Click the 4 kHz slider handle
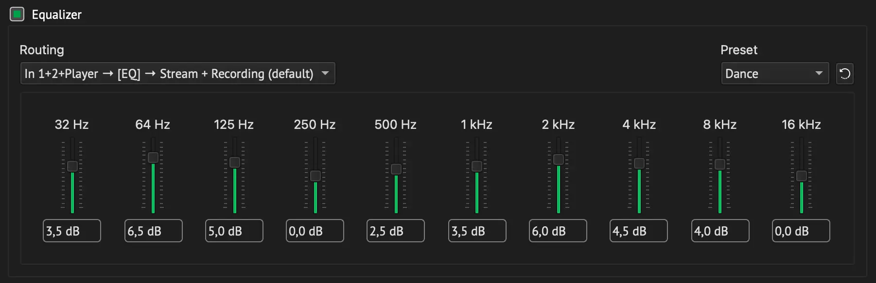Screen dimensions: 876x283 (639, 163)
